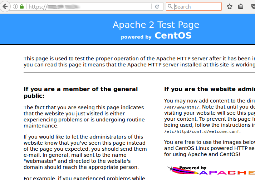Show bookmarks list icon in toolbar
255x180 pixels.
pos(241,7)
